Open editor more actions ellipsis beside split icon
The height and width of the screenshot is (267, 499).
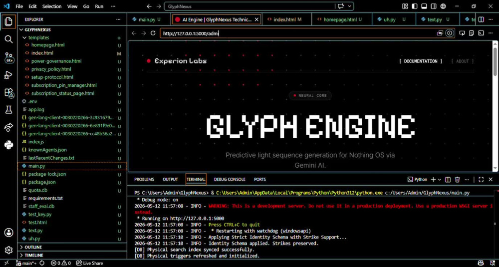(492, 19)
